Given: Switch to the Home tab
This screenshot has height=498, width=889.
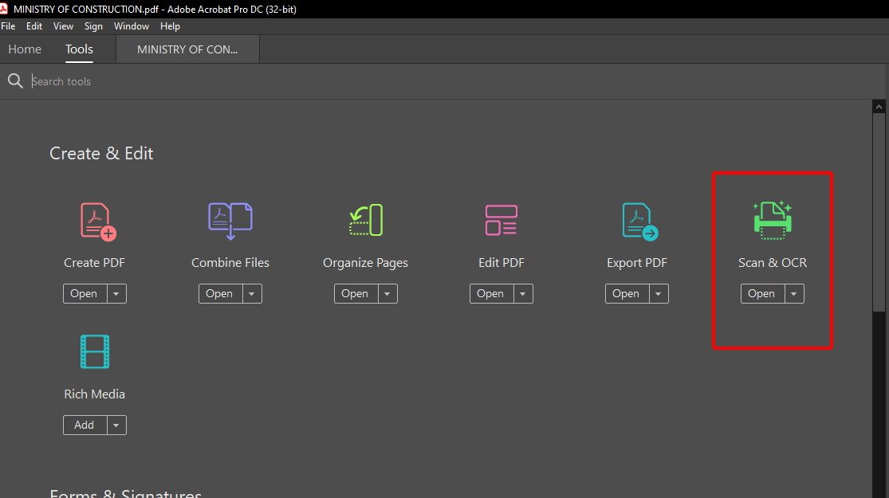Looking at the screenshot, I should 25,49.
